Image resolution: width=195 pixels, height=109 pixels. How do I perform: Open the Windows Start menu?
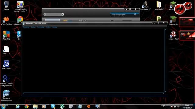pos(3,106)
